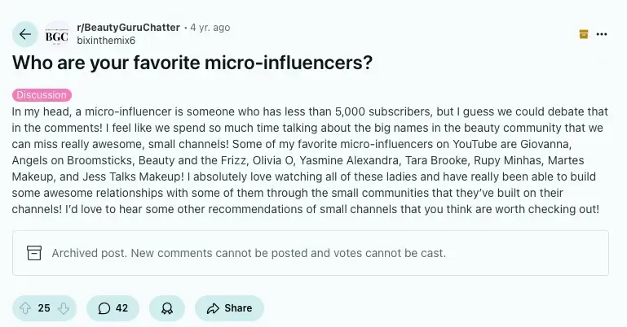Viewport: 627px width, 327px height.
Task: Downvote the post with the down arrow
Action: (x=63, y=308)
